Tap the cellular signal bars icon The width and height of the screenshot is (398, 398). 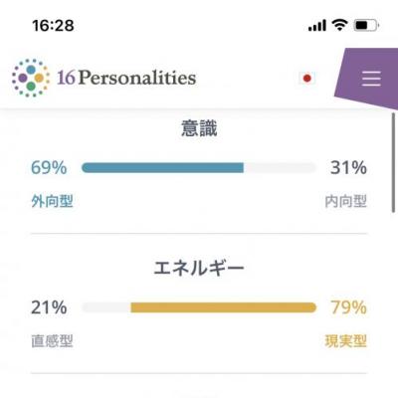point(317,26)
